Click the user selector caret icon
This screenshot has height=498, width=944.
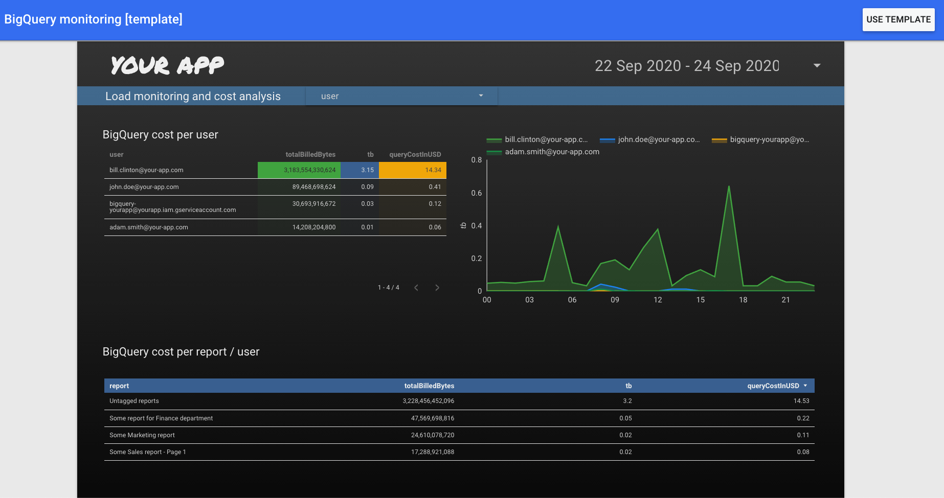coord(480,96)
